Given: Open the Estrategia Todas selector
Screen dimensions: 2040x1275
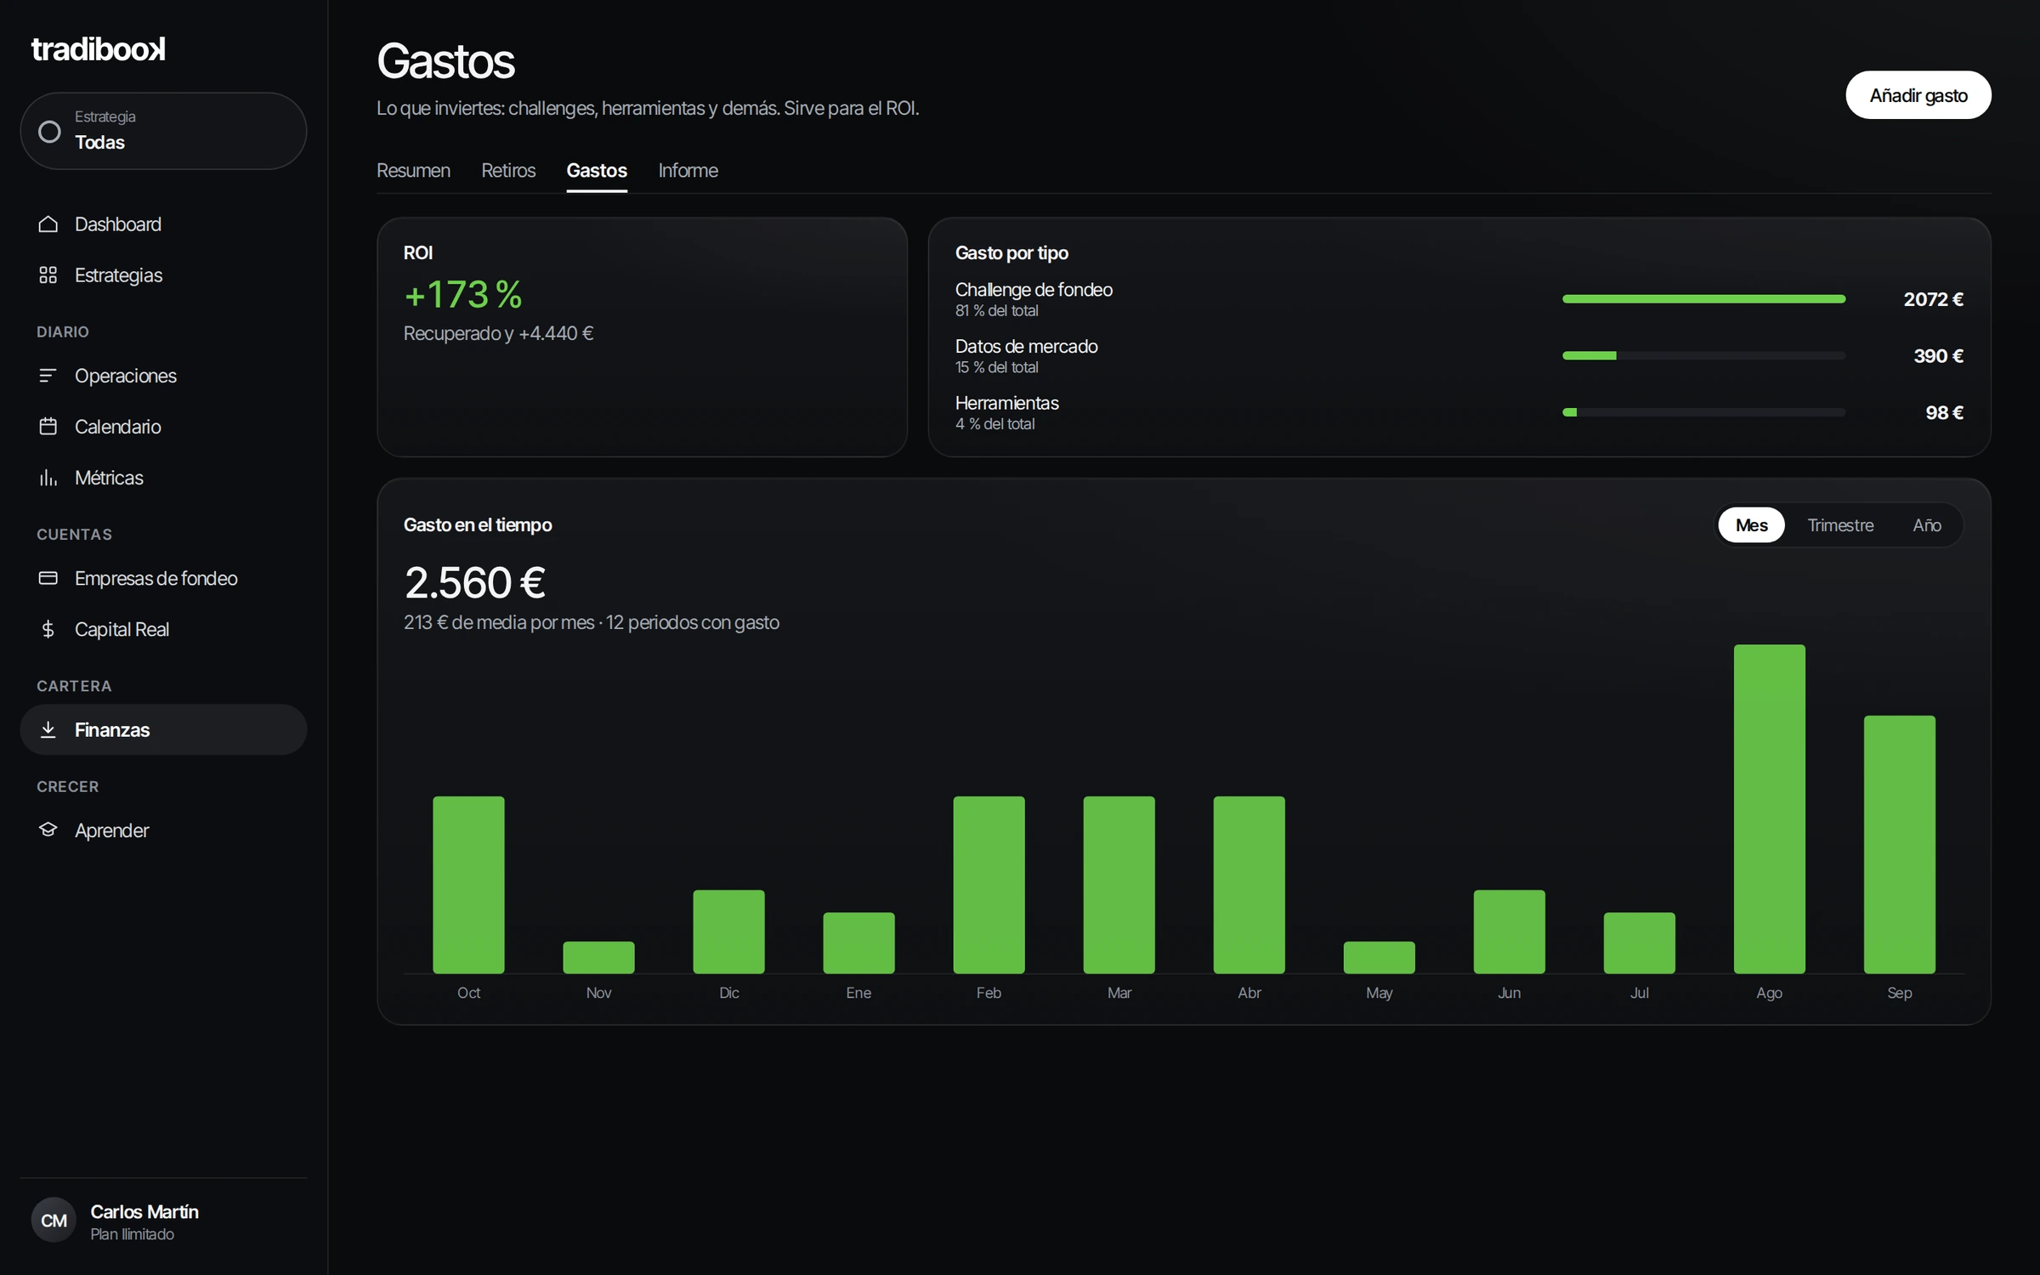Looking at the screenshot, I should [163, 131].
